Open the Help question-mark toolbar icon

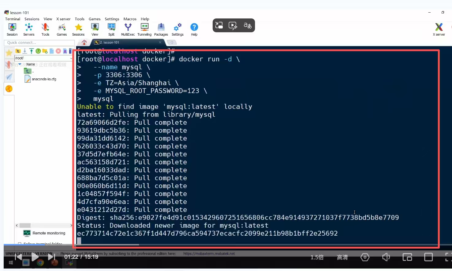[194, 30]
